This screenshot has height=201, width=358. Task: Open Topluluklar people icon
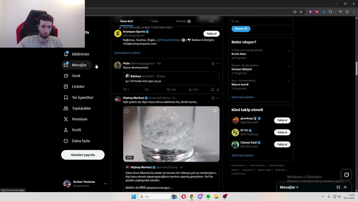tap(66, 108)
